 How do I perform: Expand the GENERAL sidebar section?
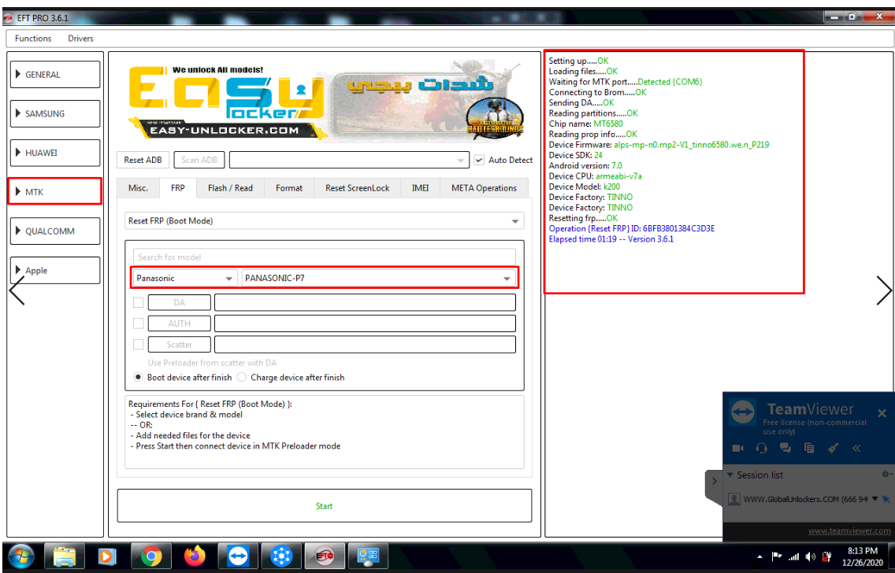(55, 74)
